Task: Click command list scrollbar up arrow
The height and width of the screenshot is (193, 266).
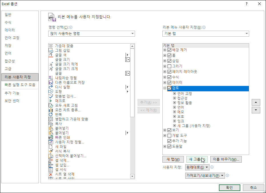Action: click(x=132, y=46)
